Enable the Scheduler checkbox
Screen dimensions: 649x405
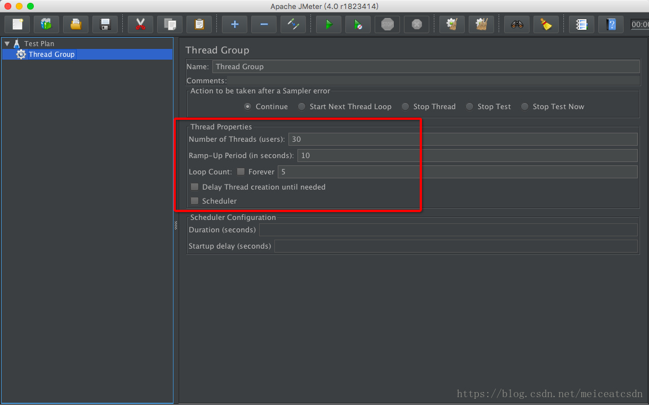[194, 201]
